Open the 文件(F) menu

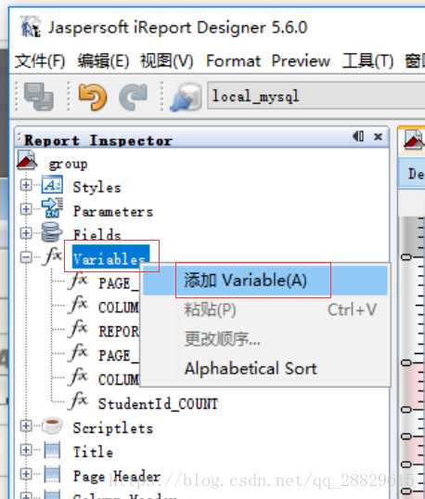tap(40, 60)
